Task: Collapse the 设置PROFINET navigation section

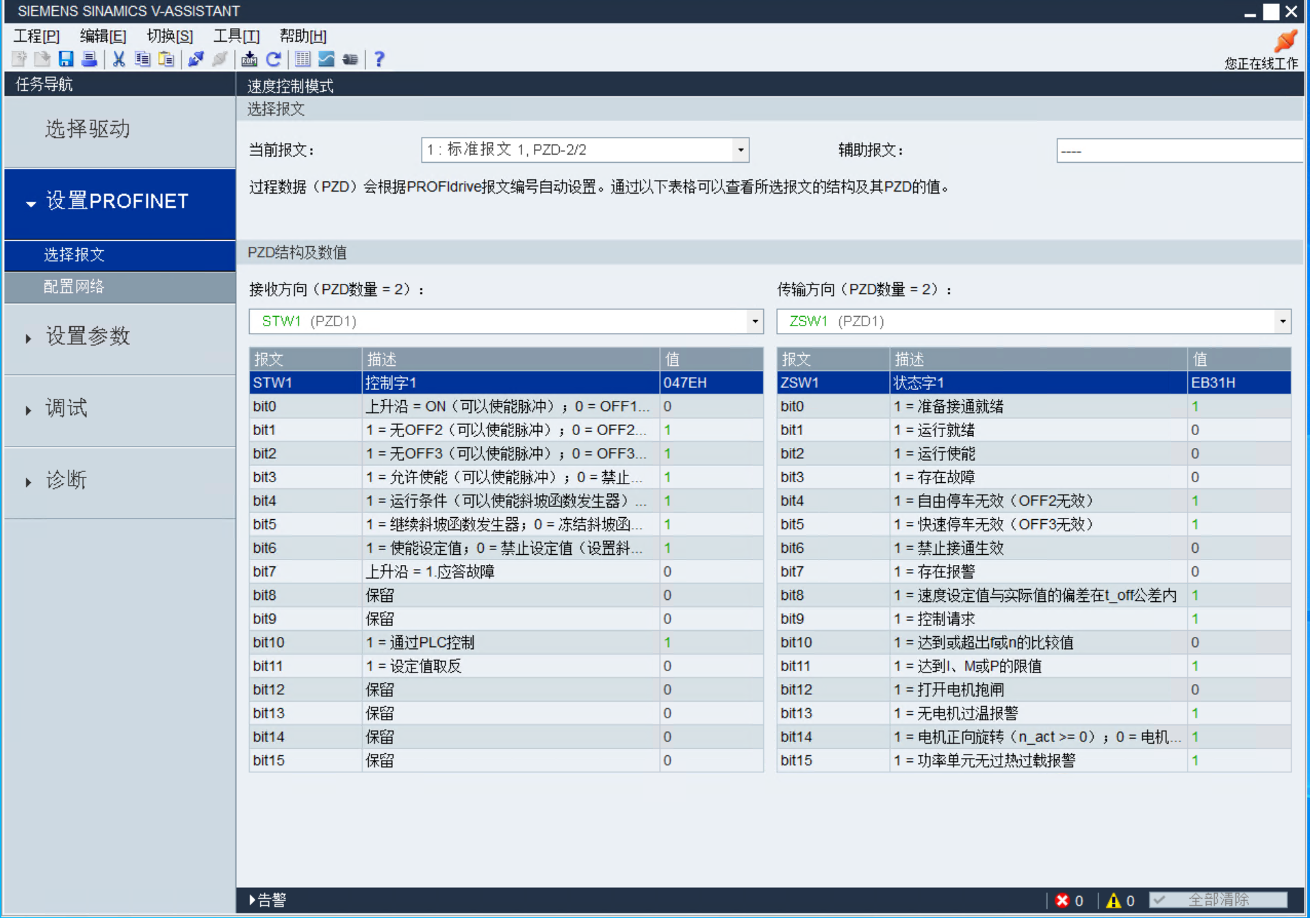Action: (31, 204)
